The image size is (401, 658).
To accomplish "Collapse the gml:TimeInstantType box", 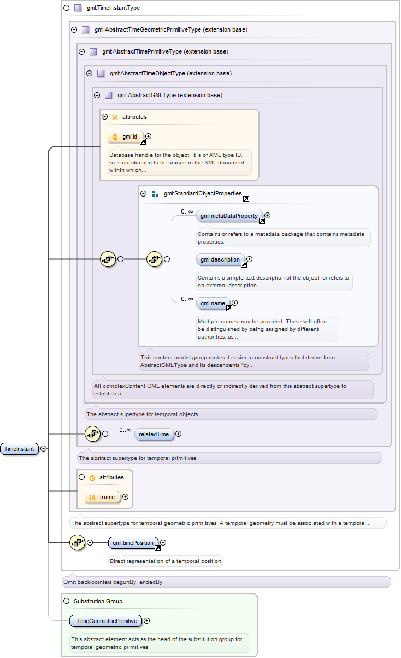I will pos(66,8).
